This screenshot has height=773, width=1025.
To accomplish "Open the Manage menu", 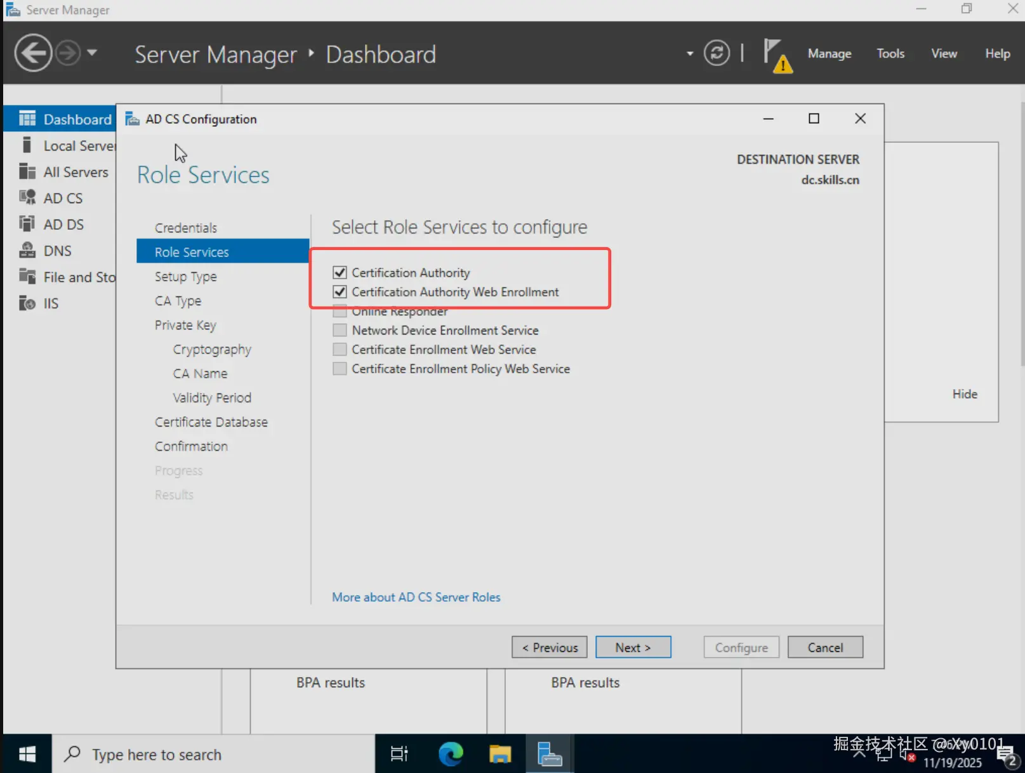I will [x=830, y=54].
